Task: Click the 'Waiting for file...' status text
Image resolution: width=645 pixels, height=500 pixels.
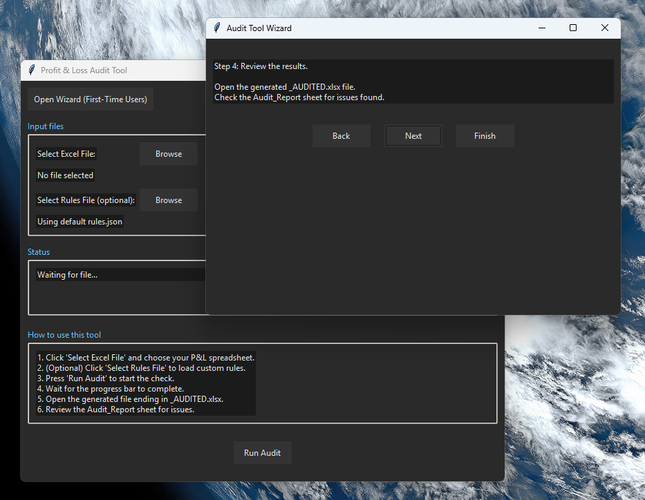Action: (x=68, y=275)
